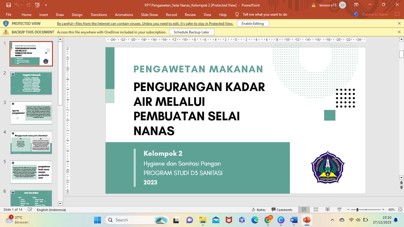Click English (Indonesia) language indicator
The image size is (404, 227).
tap(51, 210)
